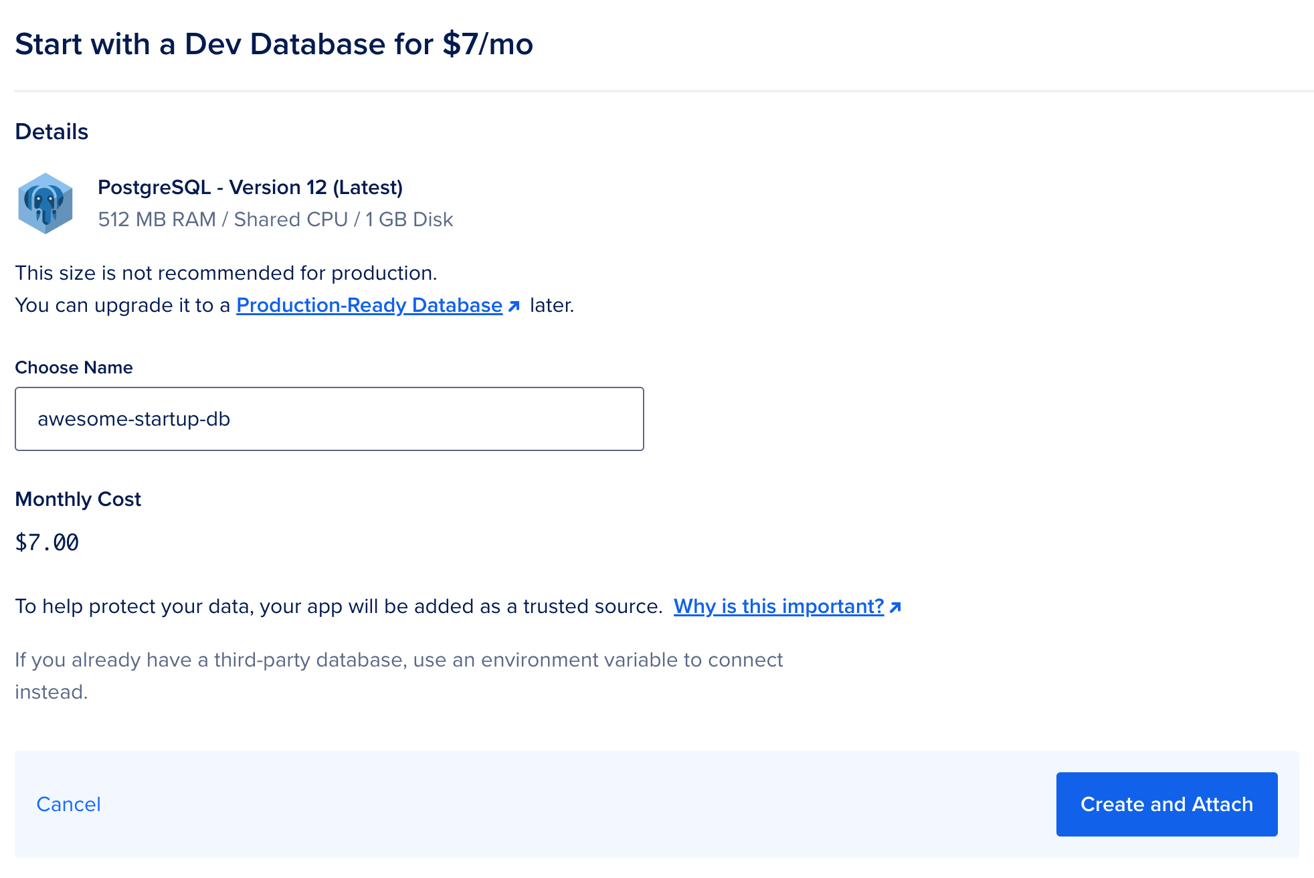Click the $7.00 cost value
The image size is (1314, 878).
(x=47, y=543)
